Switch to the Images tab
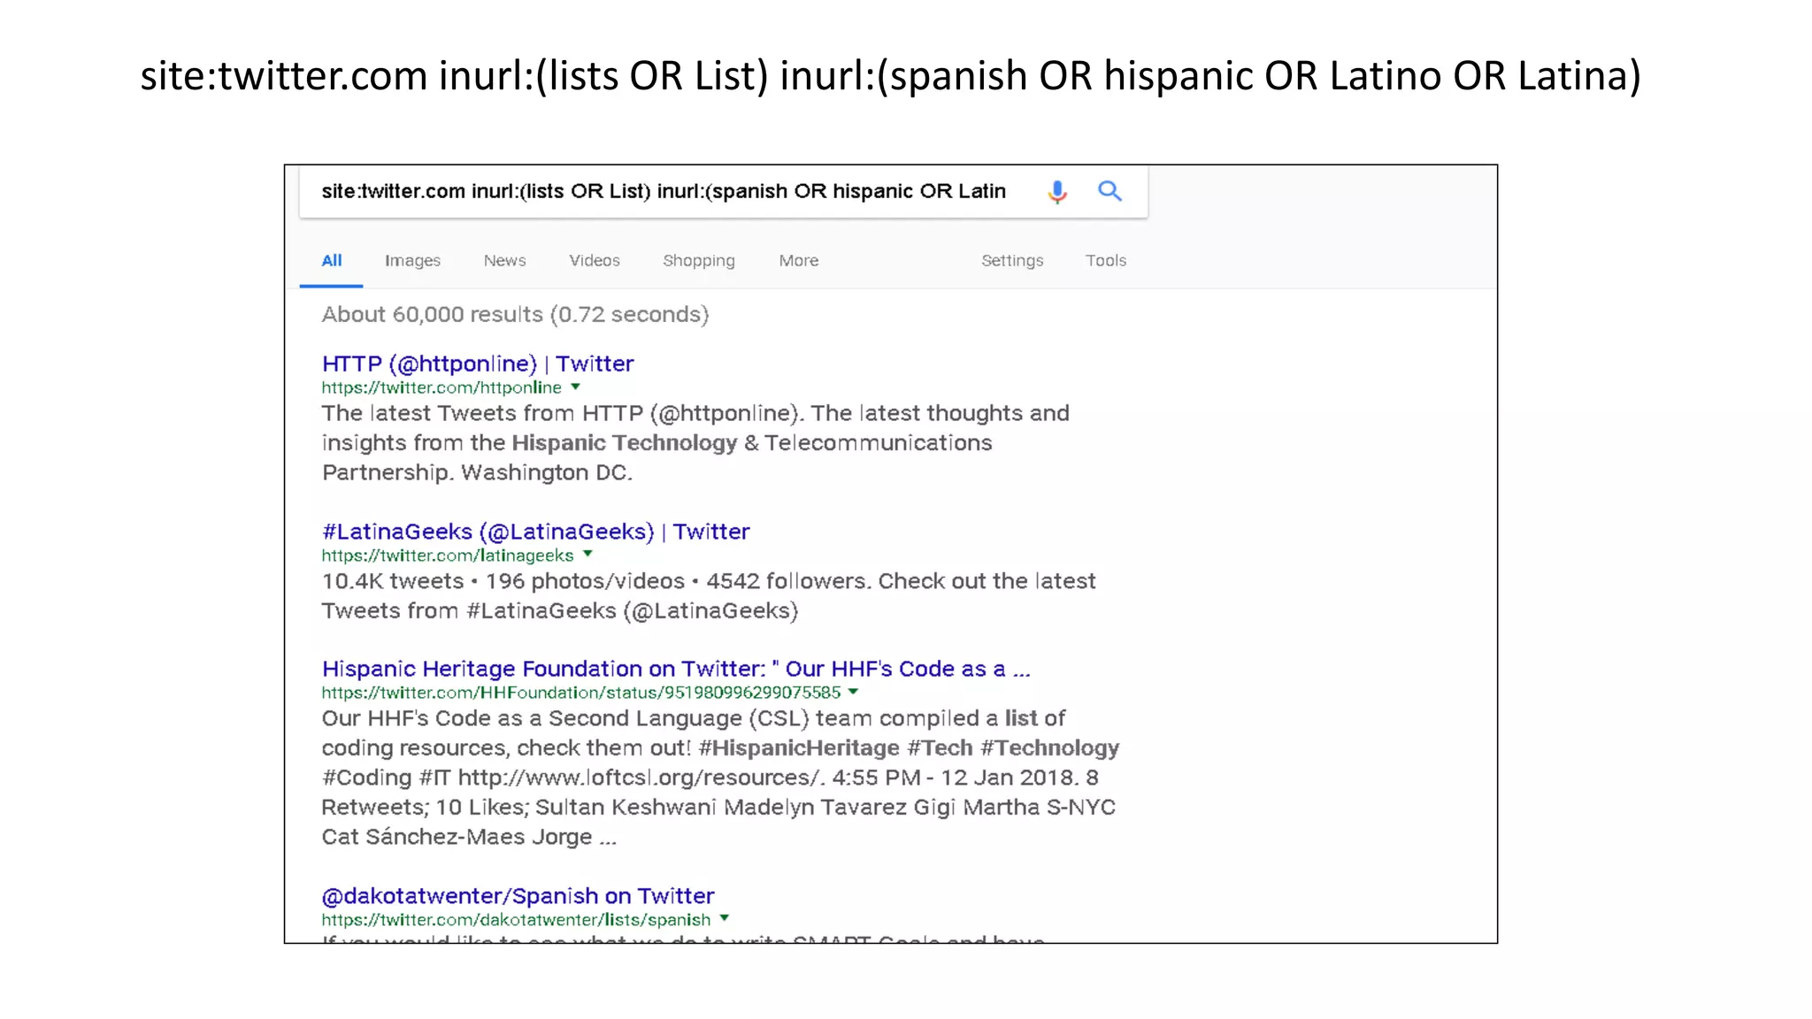The height and width of the screenshot is (1019, 1812). coord(412,261)
